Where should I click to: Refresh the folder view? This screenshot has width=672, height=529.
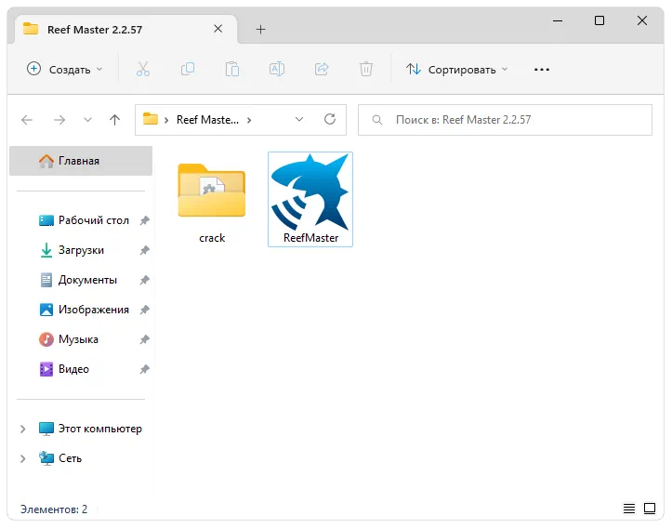tap(330, 119)
